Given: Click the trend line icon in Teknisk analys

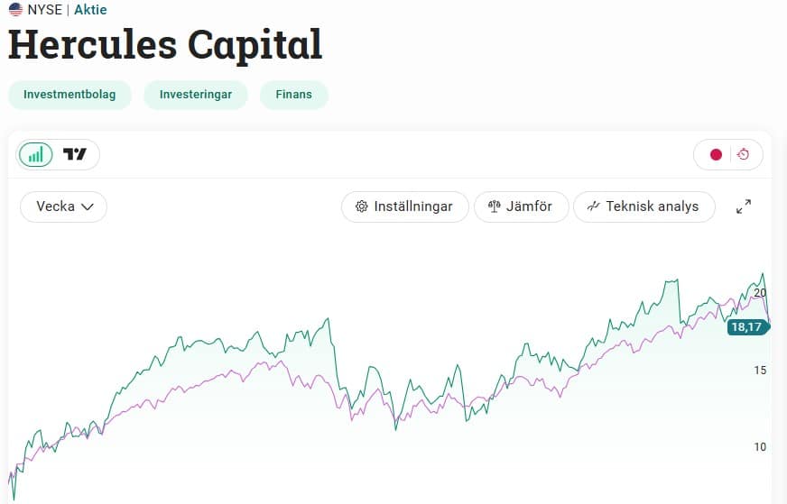Looking at the screenshot, I should [594, 206].
